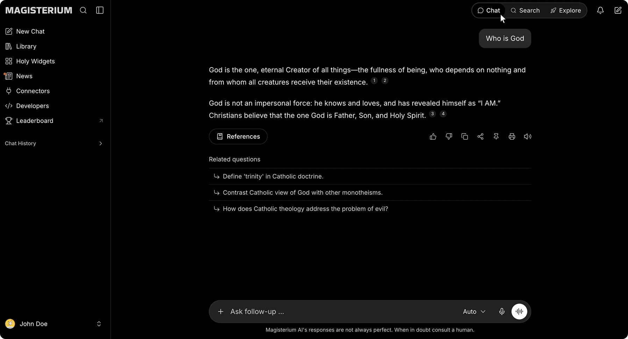Open citation number 2
The image size is (628, 339).
pos(385,81)
